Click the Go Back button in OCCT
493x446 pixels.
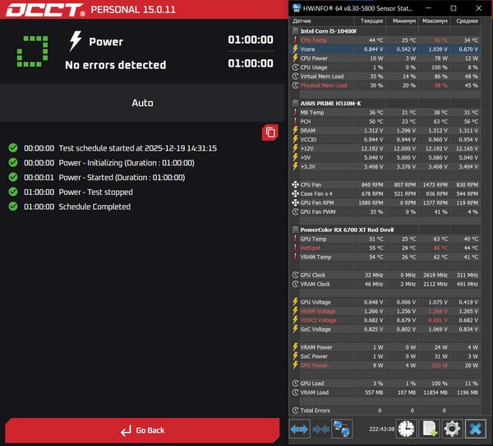click(x=142, y=430)
